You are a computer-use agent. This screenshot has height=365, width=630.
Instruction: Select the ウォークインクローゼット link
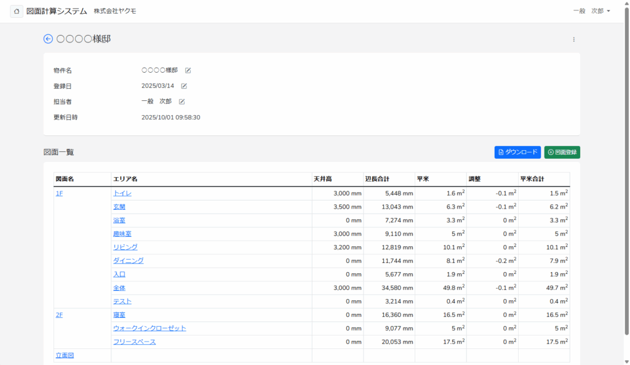click(x=150, y=329)
